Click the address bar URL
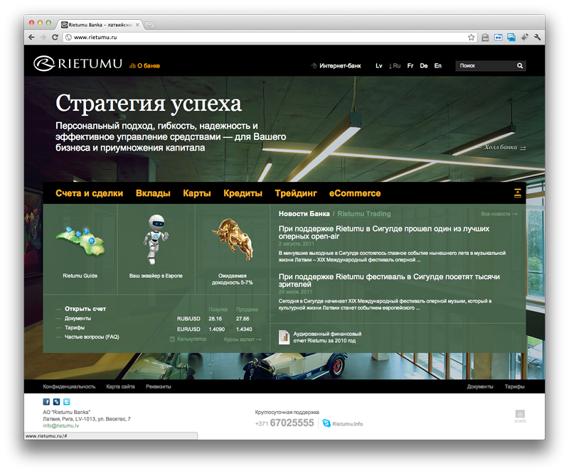The width and height of the screenshot is (569, 473). tap(95, 38)
